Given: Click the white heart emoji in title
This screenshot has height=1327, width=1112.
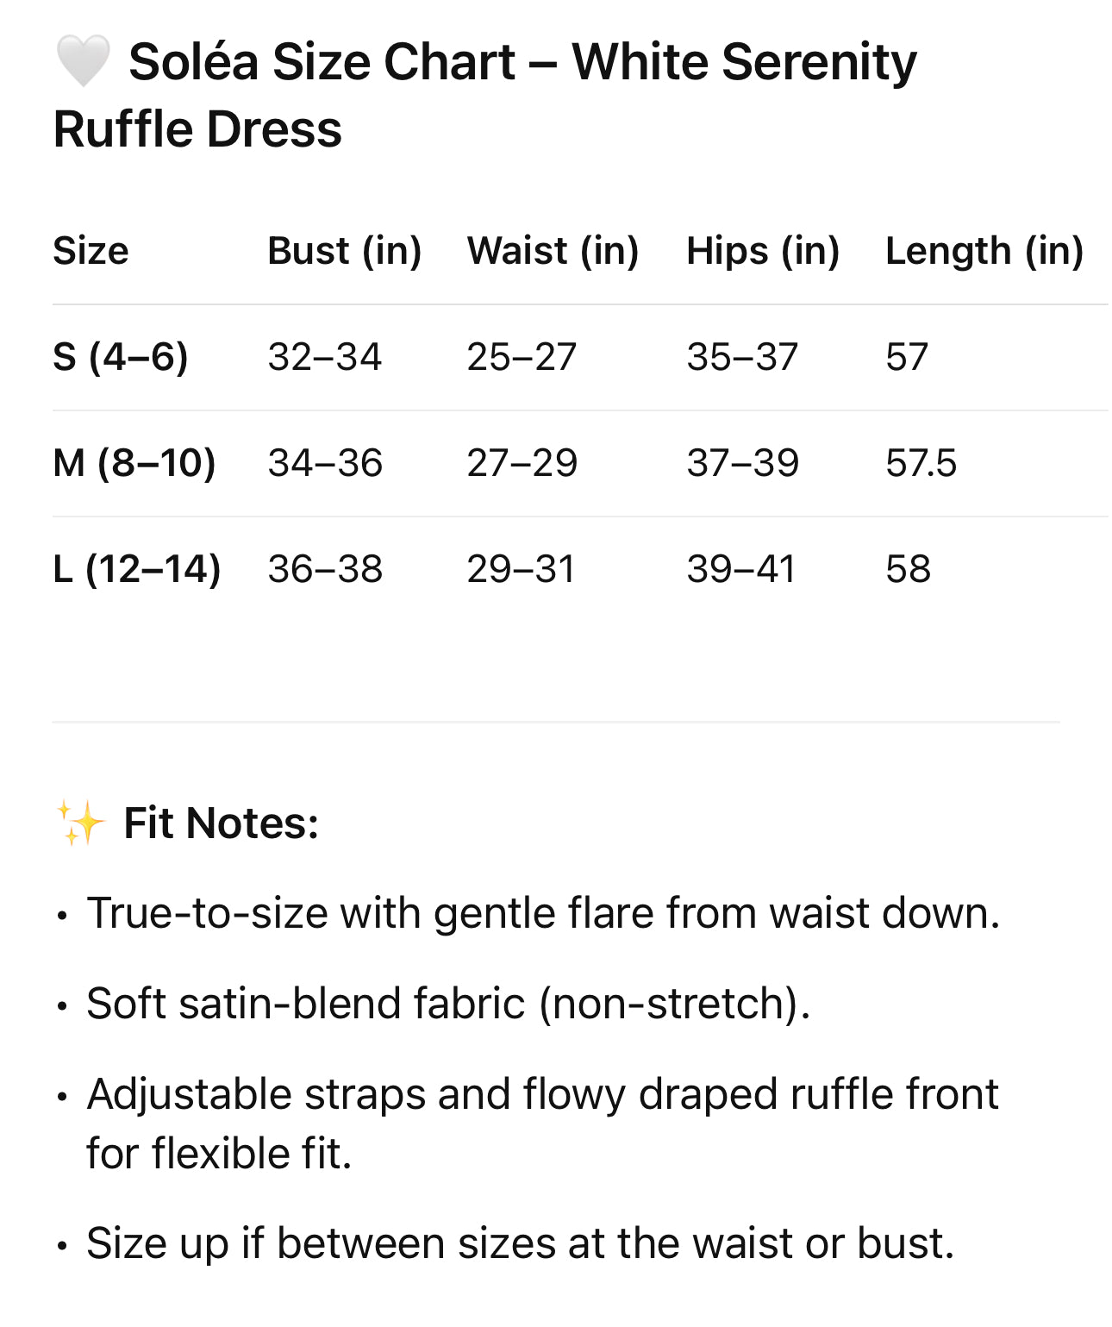Looking at the screenshot, I should pyautogui.click(x=83, y=62).
